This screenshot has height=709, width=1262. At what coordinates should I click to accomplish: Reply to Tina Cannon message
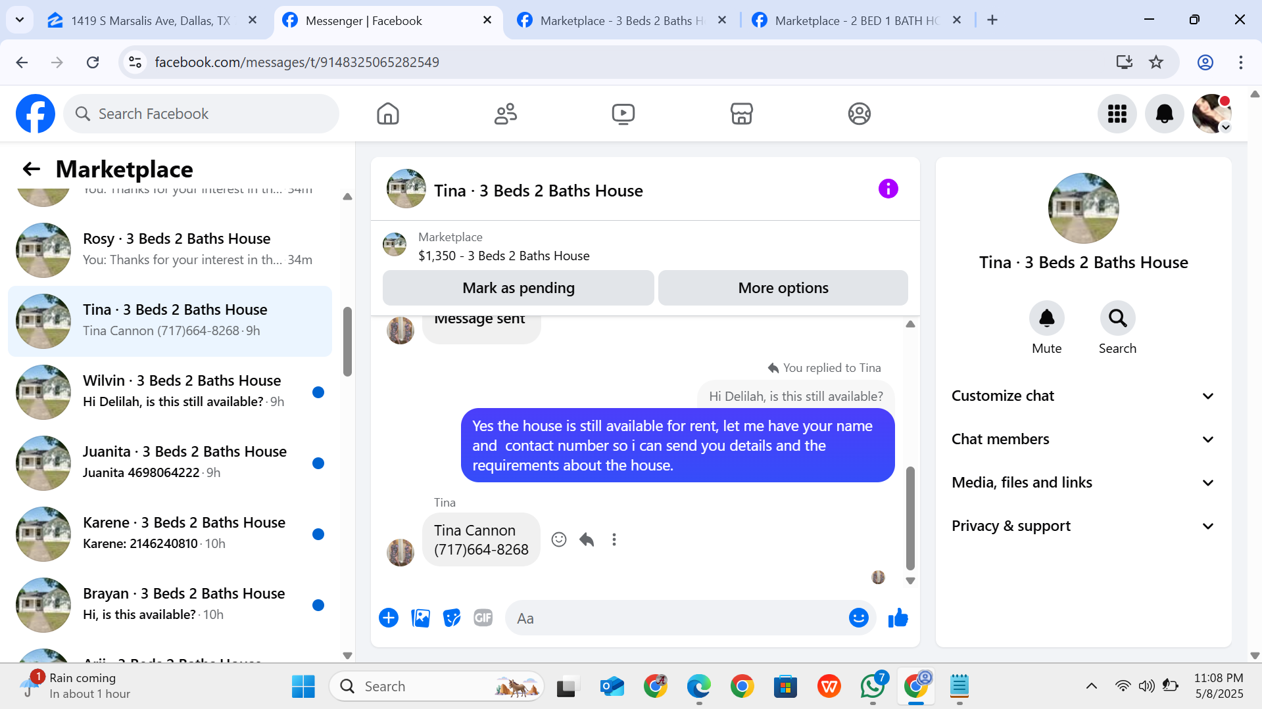coord(587,539)
